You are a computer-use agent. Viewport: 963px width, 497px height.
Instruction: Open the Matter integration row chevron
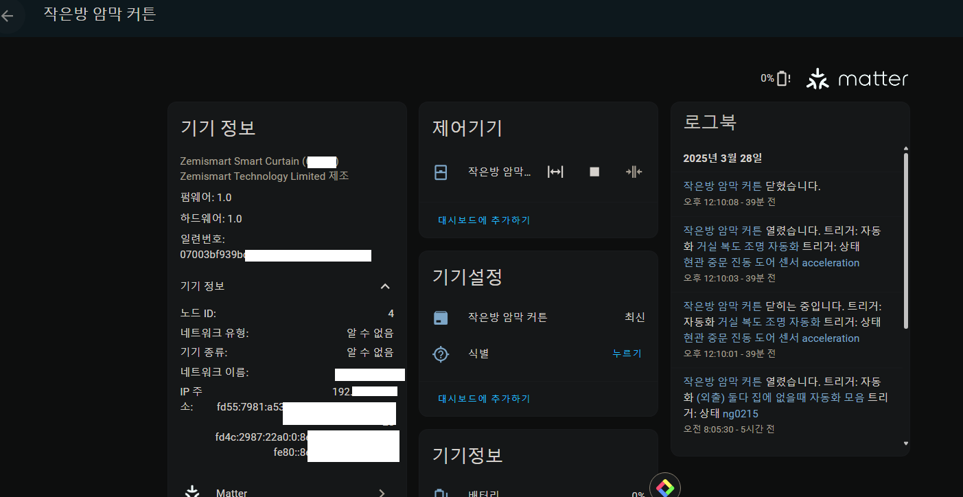point(382,492)
